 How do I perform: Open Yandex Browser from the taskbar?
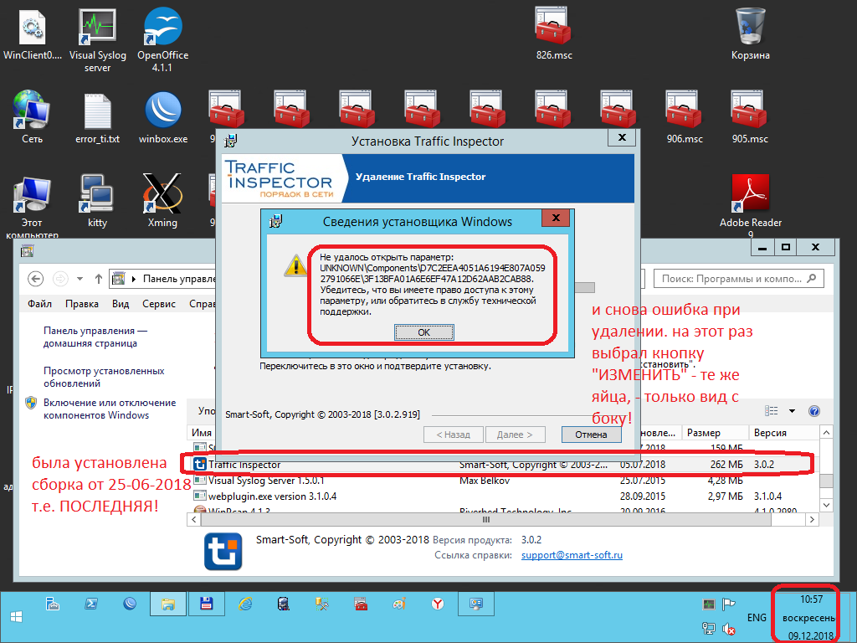click(437, 604)
